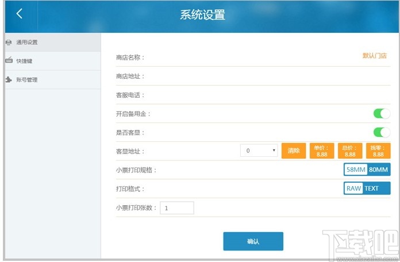This screenshot has width=400, height=262.
Task: Select 80MM receipt print size
Action: (379, 169)
